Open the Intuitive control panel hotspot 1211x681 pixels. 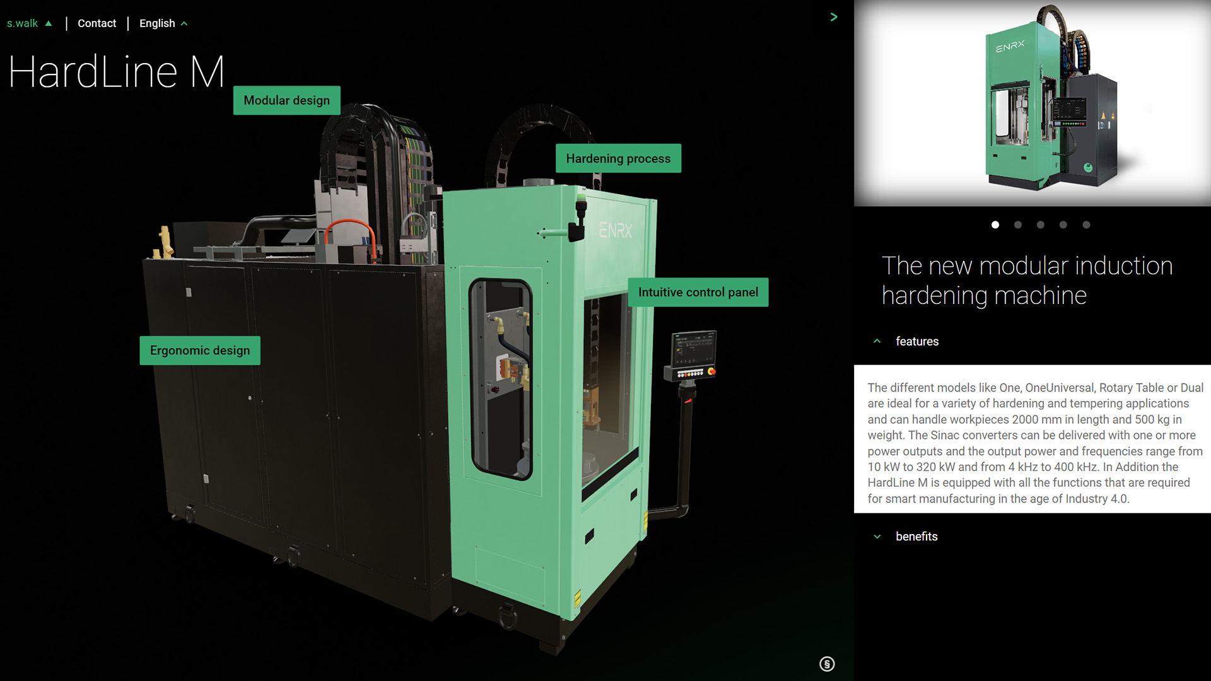[698, 292]
